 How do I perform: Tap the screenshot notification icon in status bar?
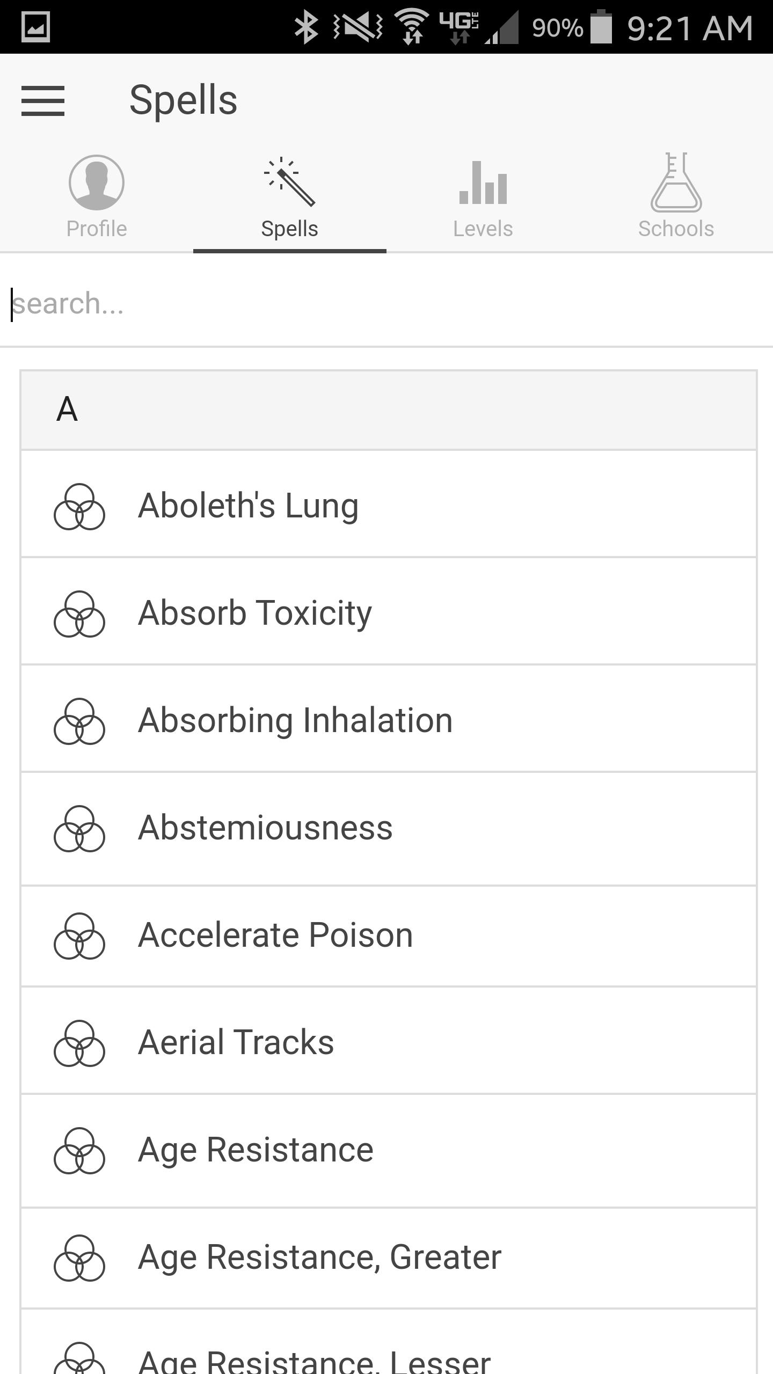tap(35, 27)
